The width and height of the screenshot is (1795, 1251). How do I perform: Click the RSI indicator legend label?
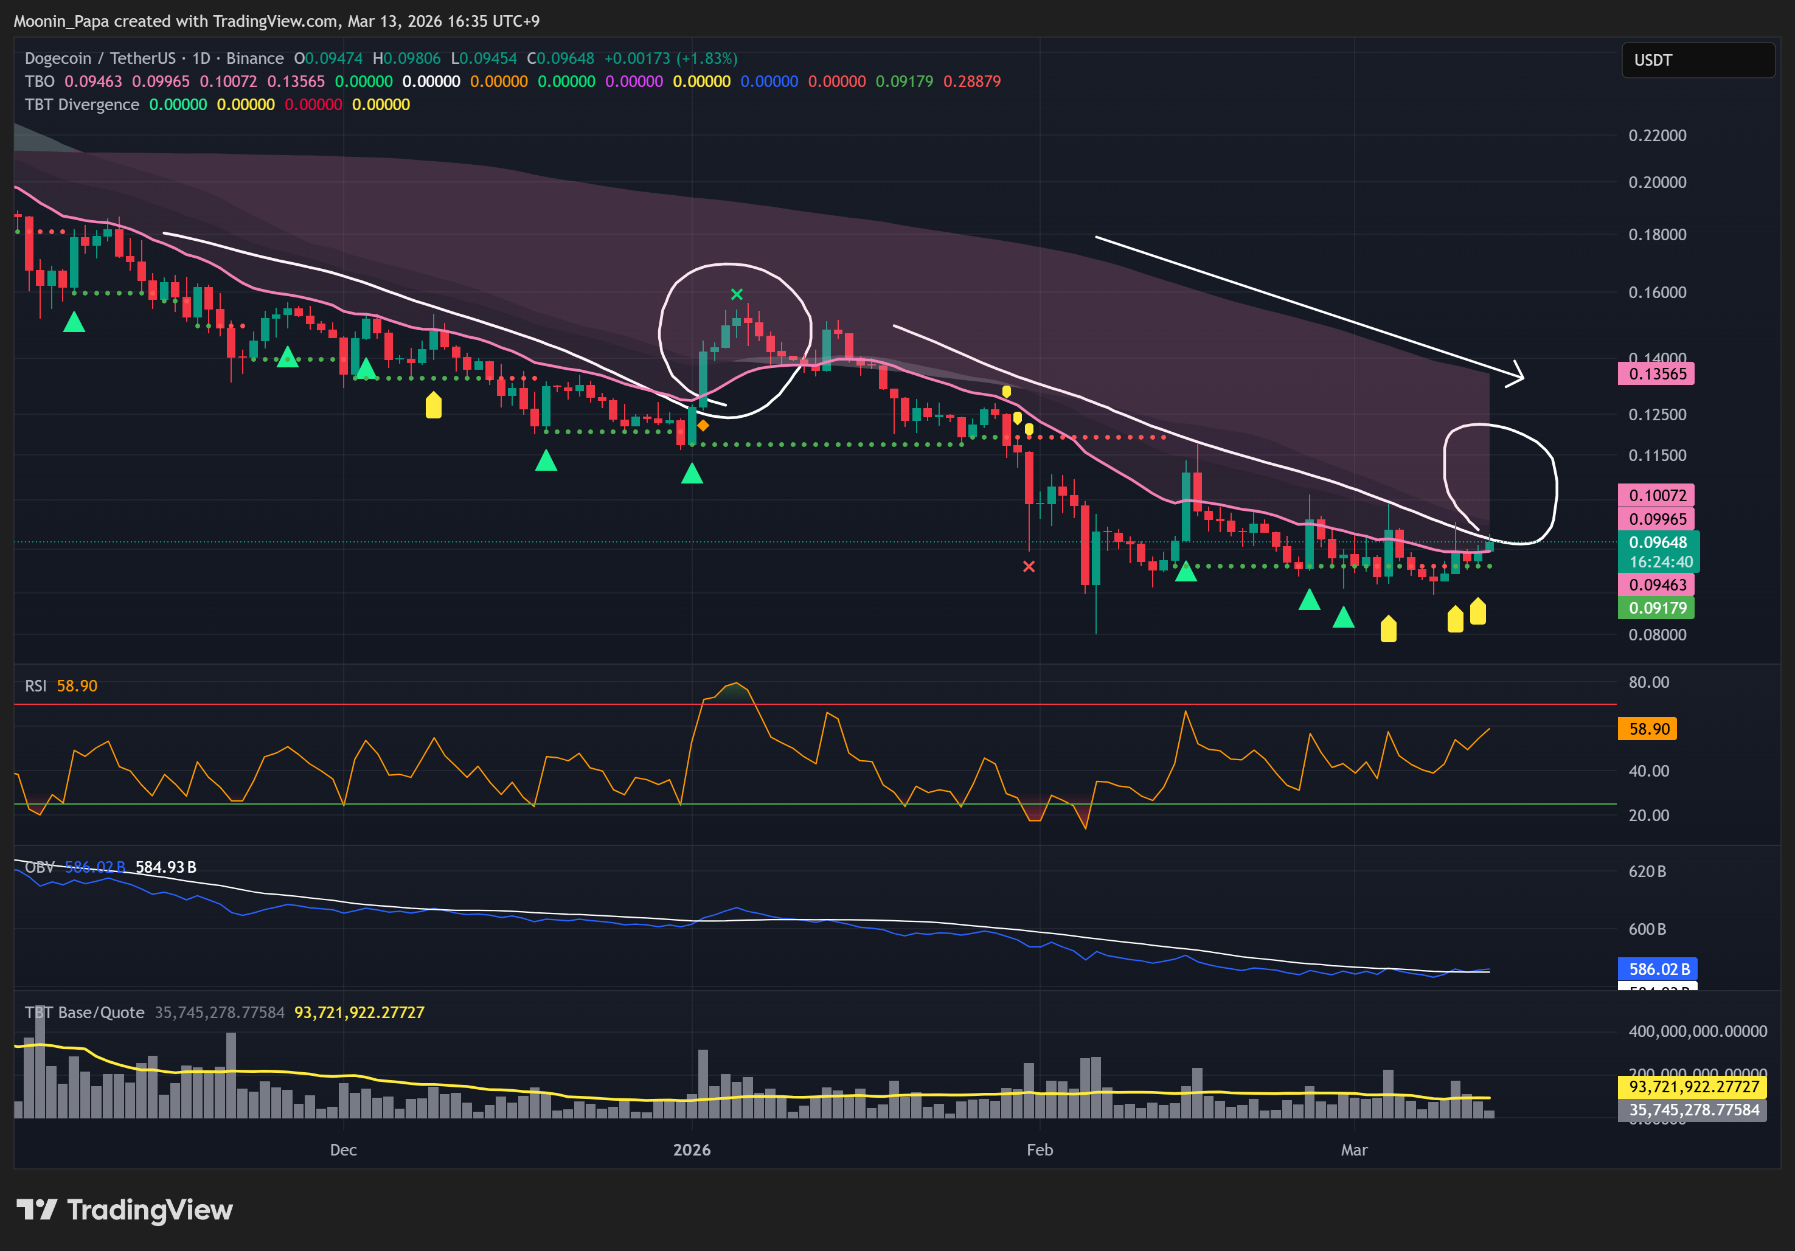[x=35, y=685]
